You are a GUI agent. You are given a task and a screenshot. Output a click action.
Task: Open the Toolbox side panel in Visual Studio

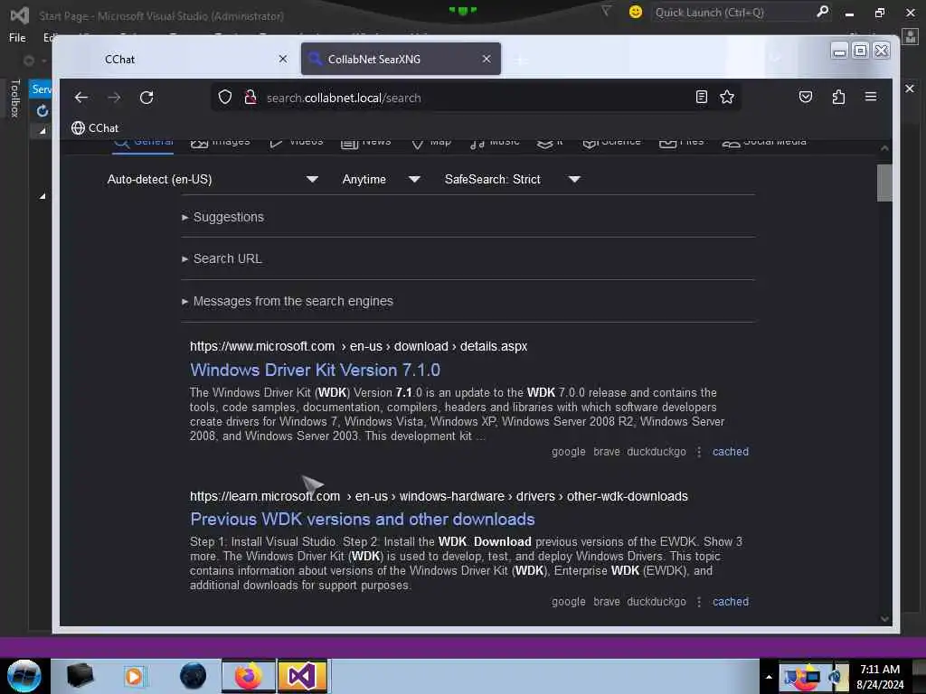[15, 98]
